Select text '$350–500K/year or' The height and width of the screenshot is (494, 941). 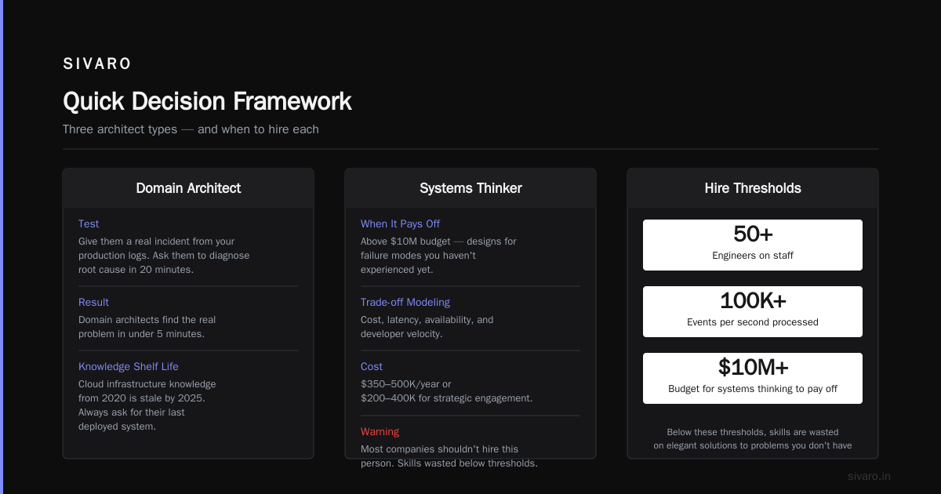click(405, 384)
